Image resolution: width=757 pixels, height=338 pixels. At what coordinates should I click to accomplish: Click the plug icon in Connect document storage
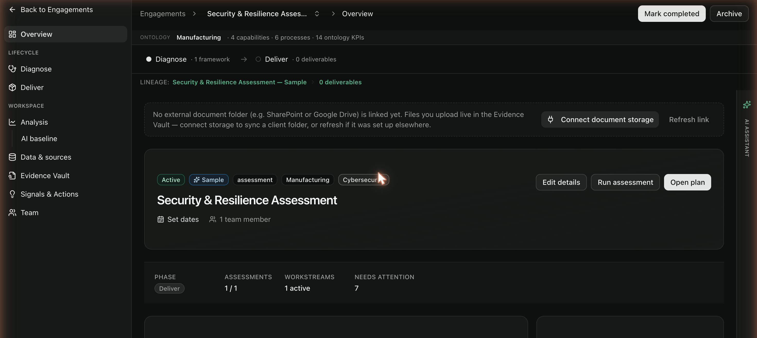[x=550, y=120]
